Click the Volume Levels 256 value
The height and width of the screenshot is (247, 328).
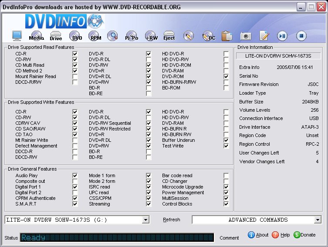314,110
